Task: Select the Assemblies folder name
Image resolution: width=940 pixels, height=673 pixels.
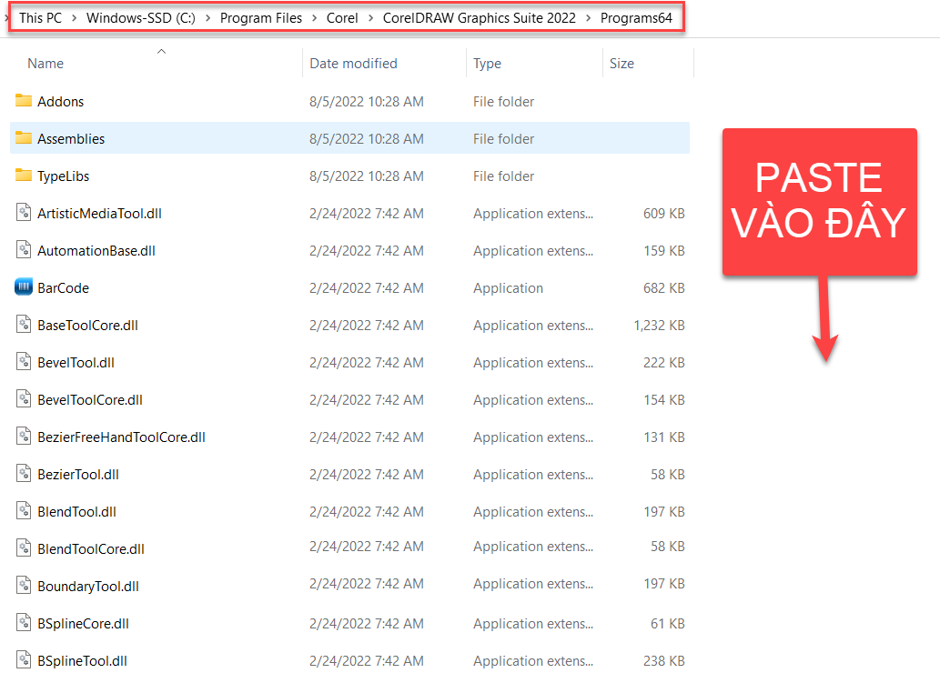Action: pyautogui.click(x=71, y=138)
